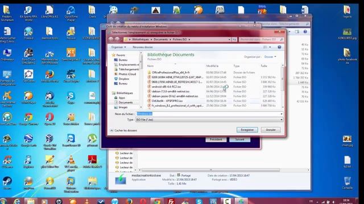
Task: Open the QuickTime Player desktop icon
Action: tap(71, 13)
